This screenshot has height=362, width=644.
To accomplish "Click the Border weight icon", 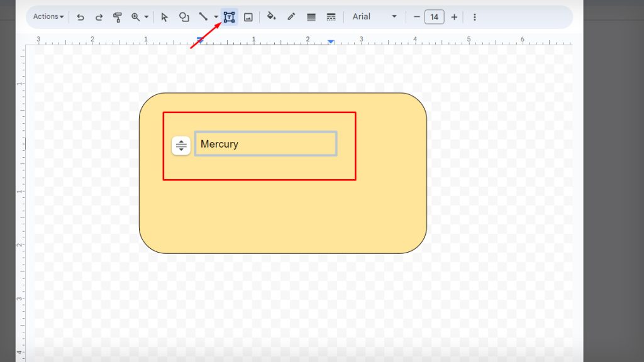I will coord(311,17).
